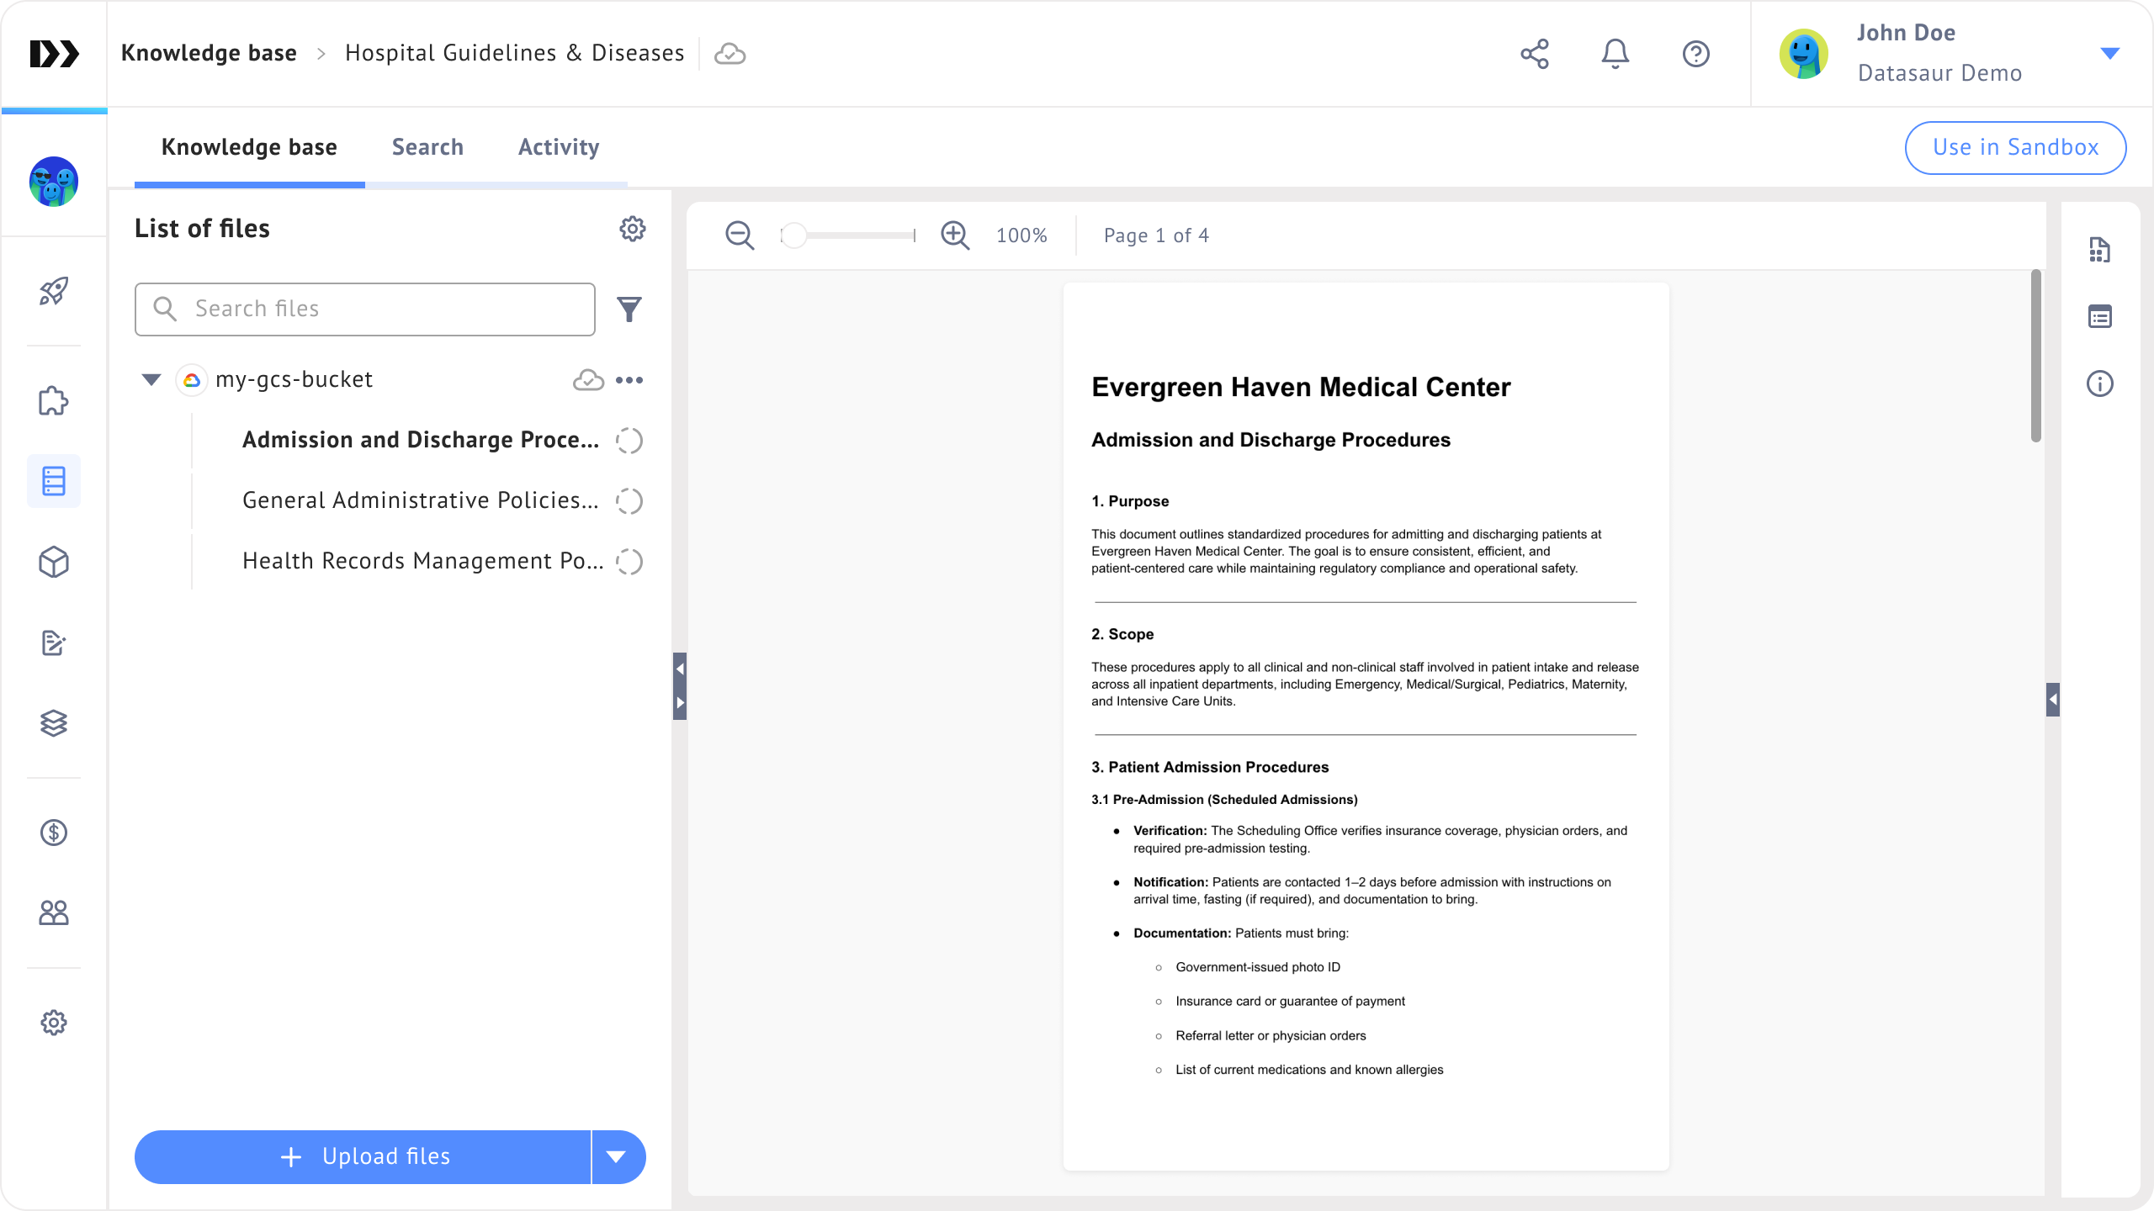Click the zoom level slider
The image size is (2154, 1211).
coord(848,235)
